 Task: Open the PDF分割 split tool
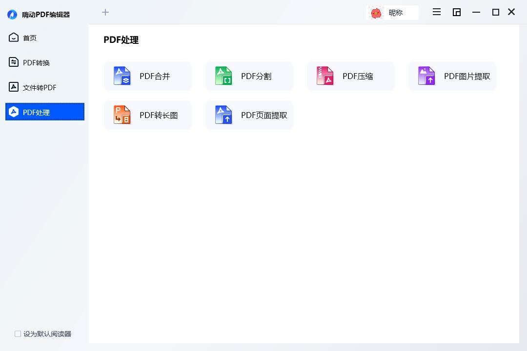pos(249,76)
